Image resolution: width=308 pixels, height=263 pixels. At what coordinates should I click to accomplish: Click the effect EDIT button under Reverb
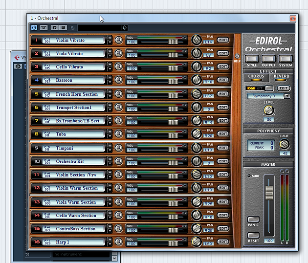click(x=284, y=88)
